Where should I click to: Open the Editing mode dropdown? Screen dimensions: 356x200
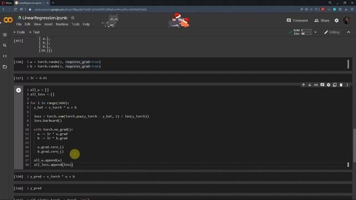332,32
